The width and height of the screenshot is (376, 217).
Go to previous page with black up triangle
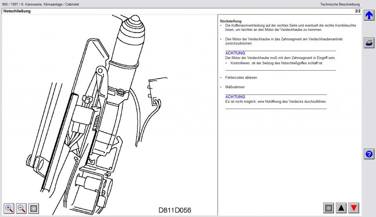pyautogui.click(x=341, y=208)
